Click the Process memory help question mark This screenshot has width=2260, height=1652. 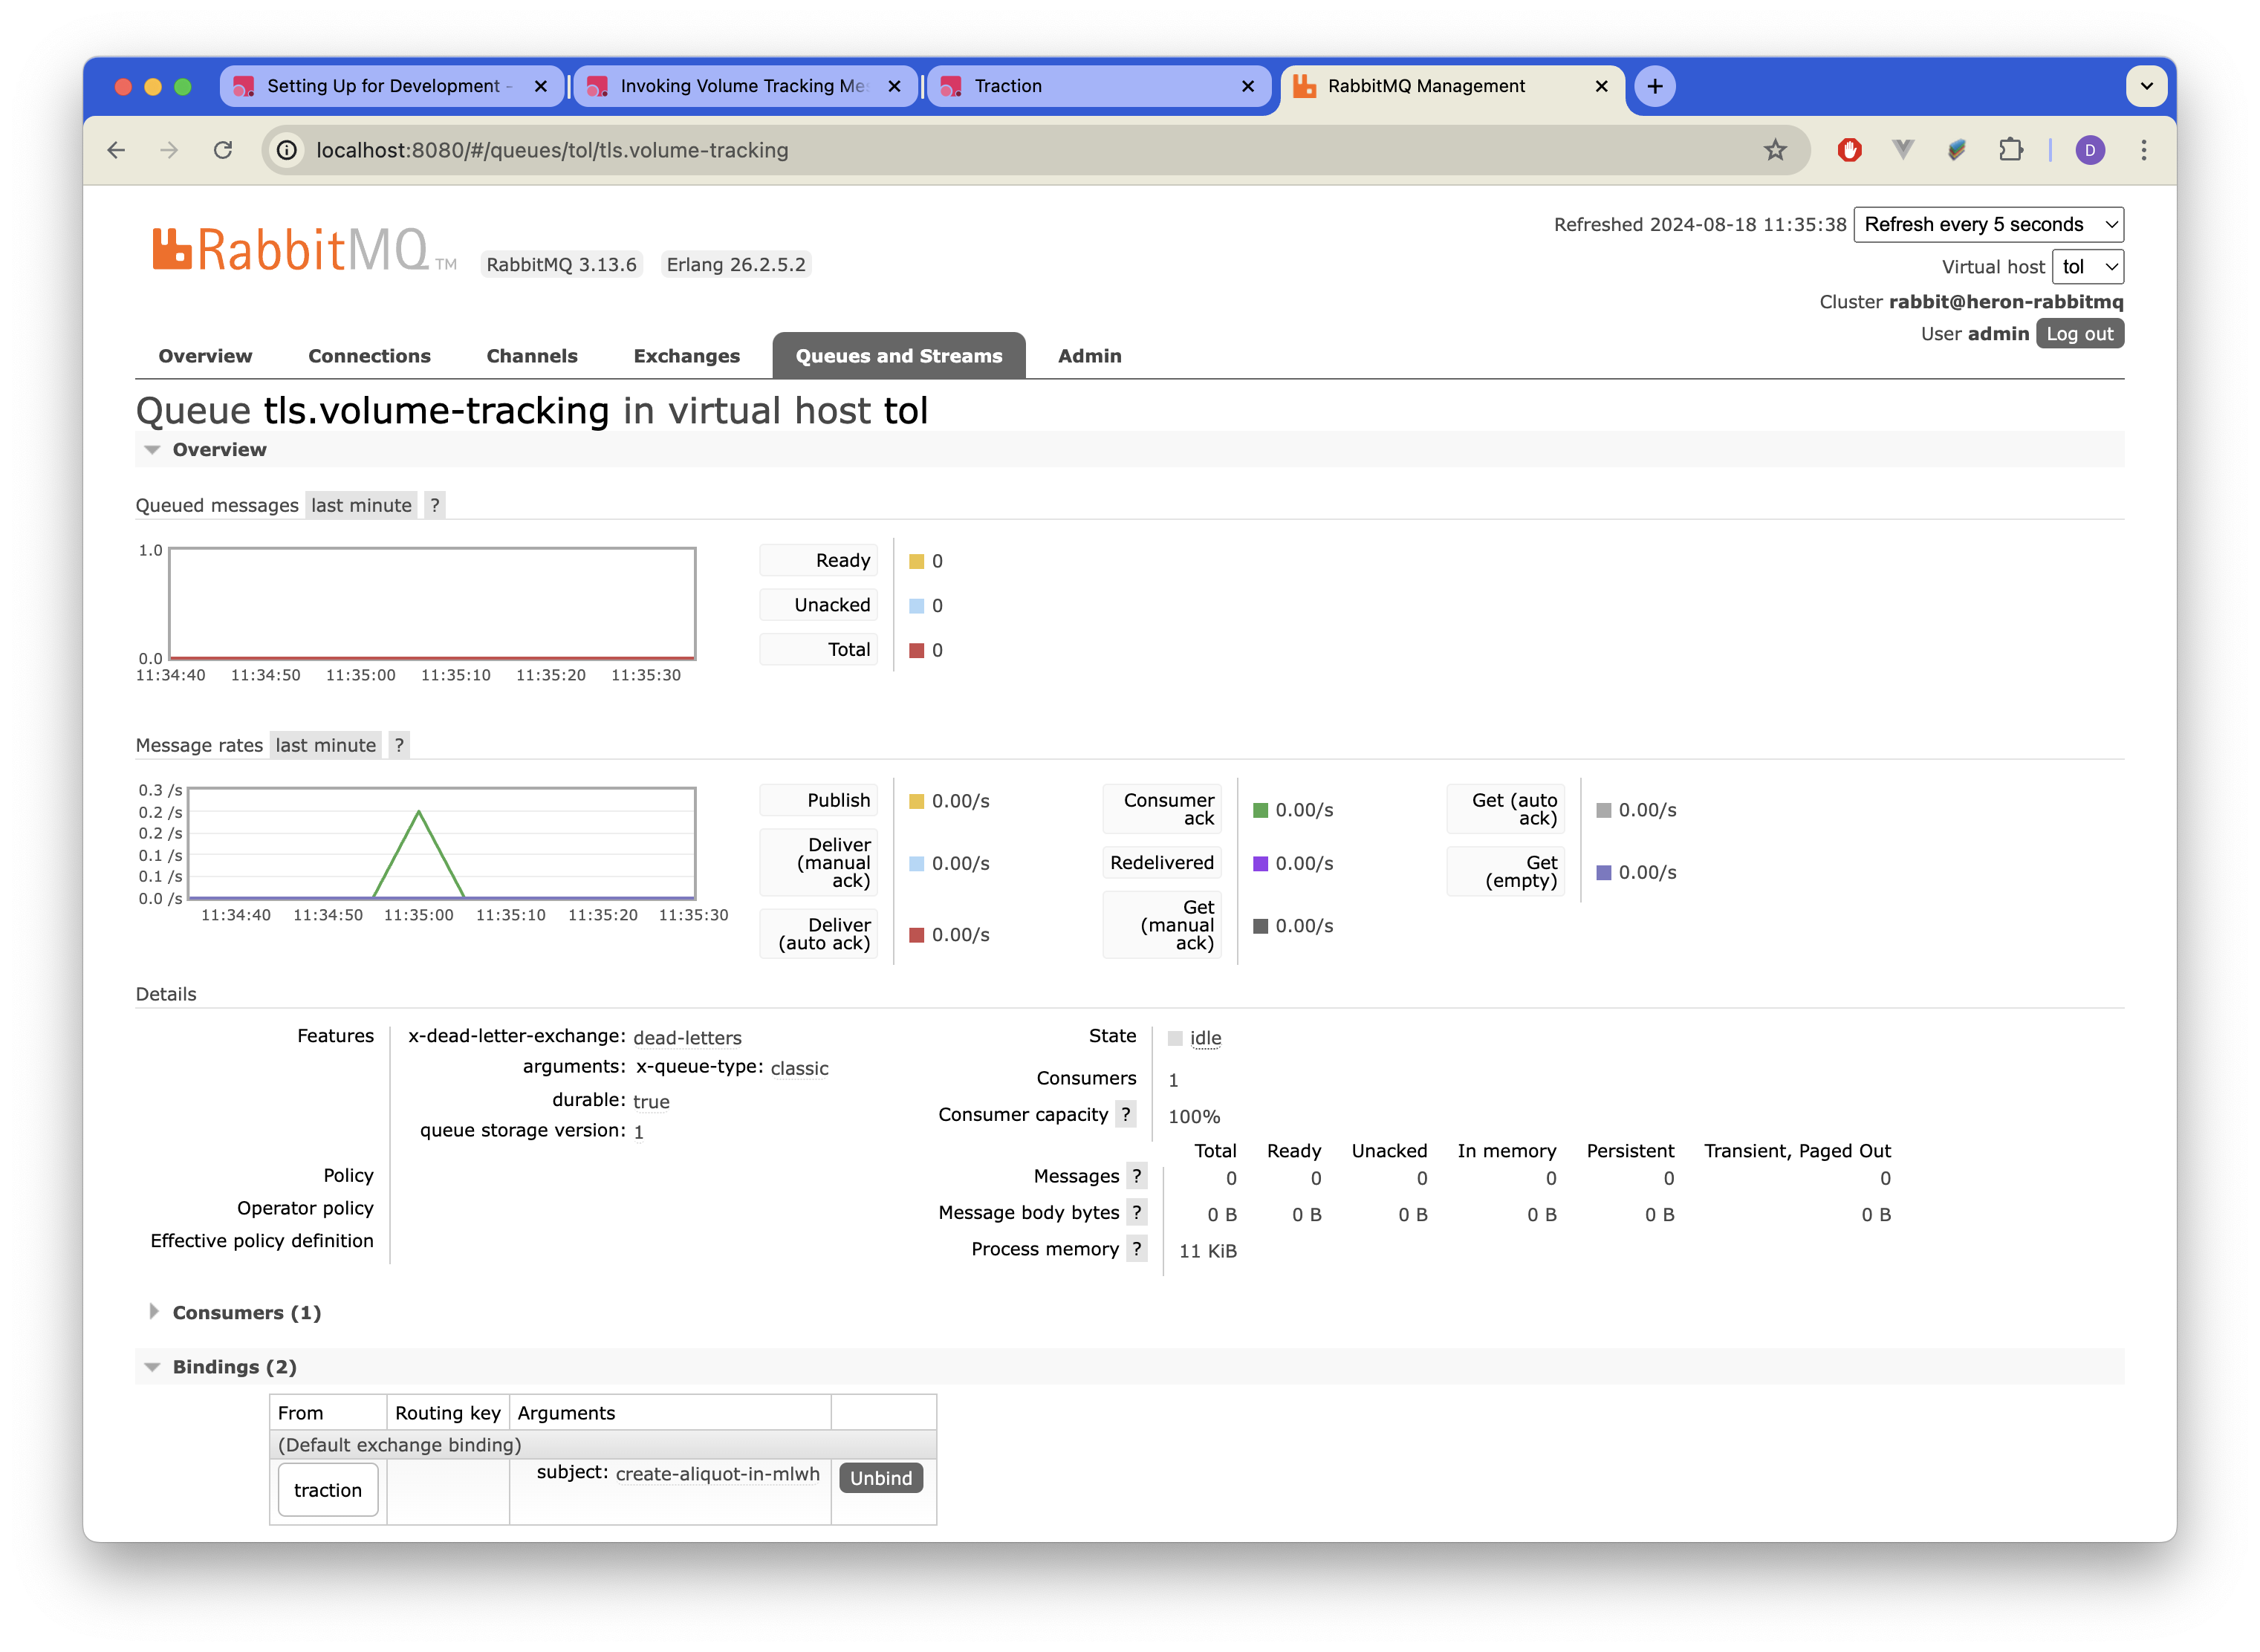coord(1136,1248)
